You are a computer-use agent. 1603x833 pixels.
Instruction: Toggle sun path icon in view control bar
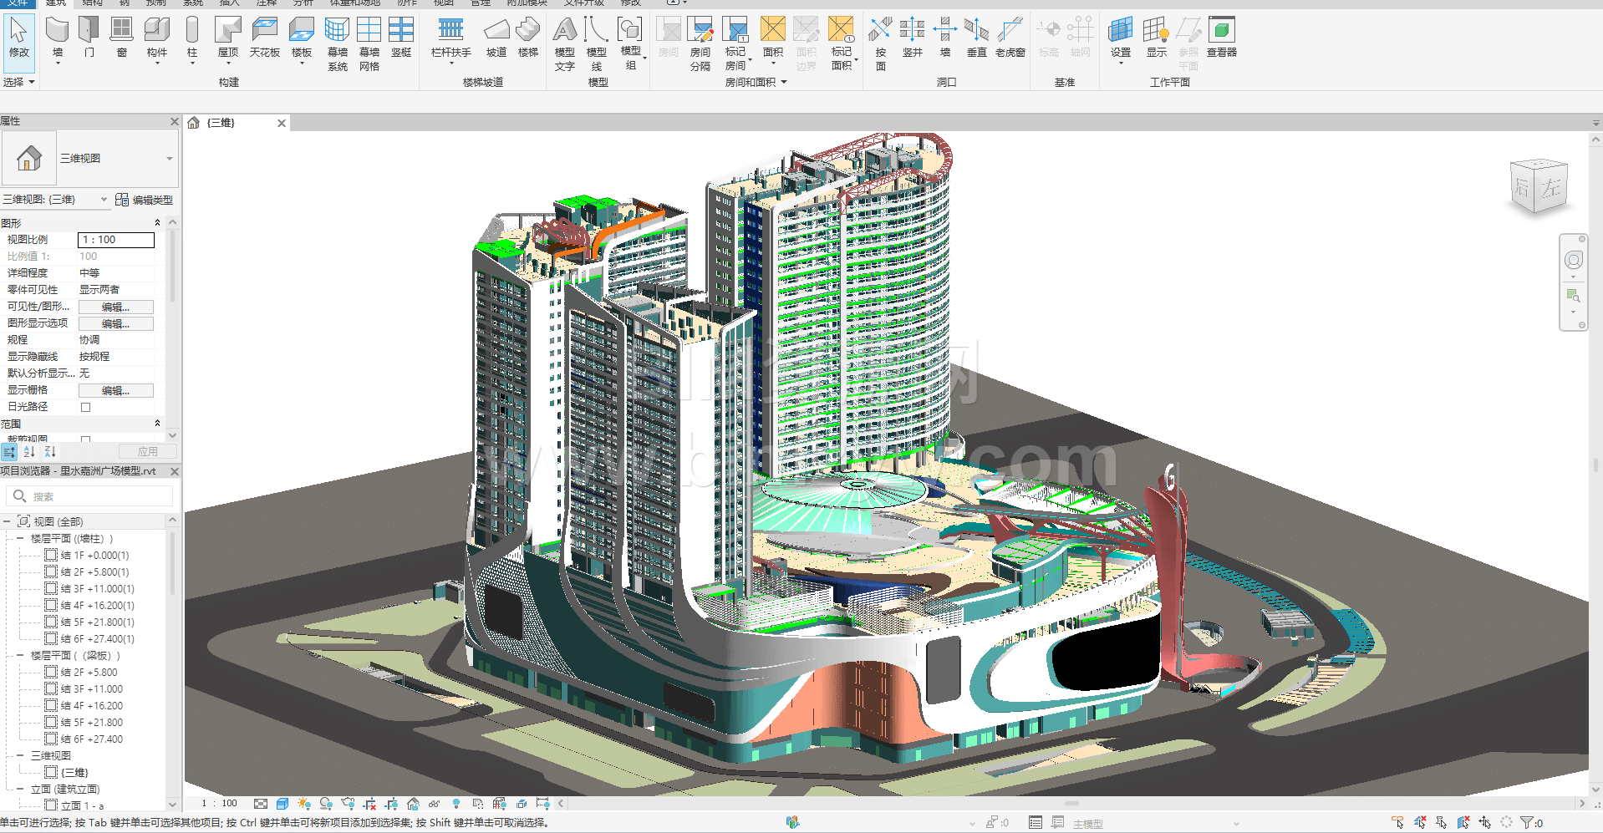point(304,804)
